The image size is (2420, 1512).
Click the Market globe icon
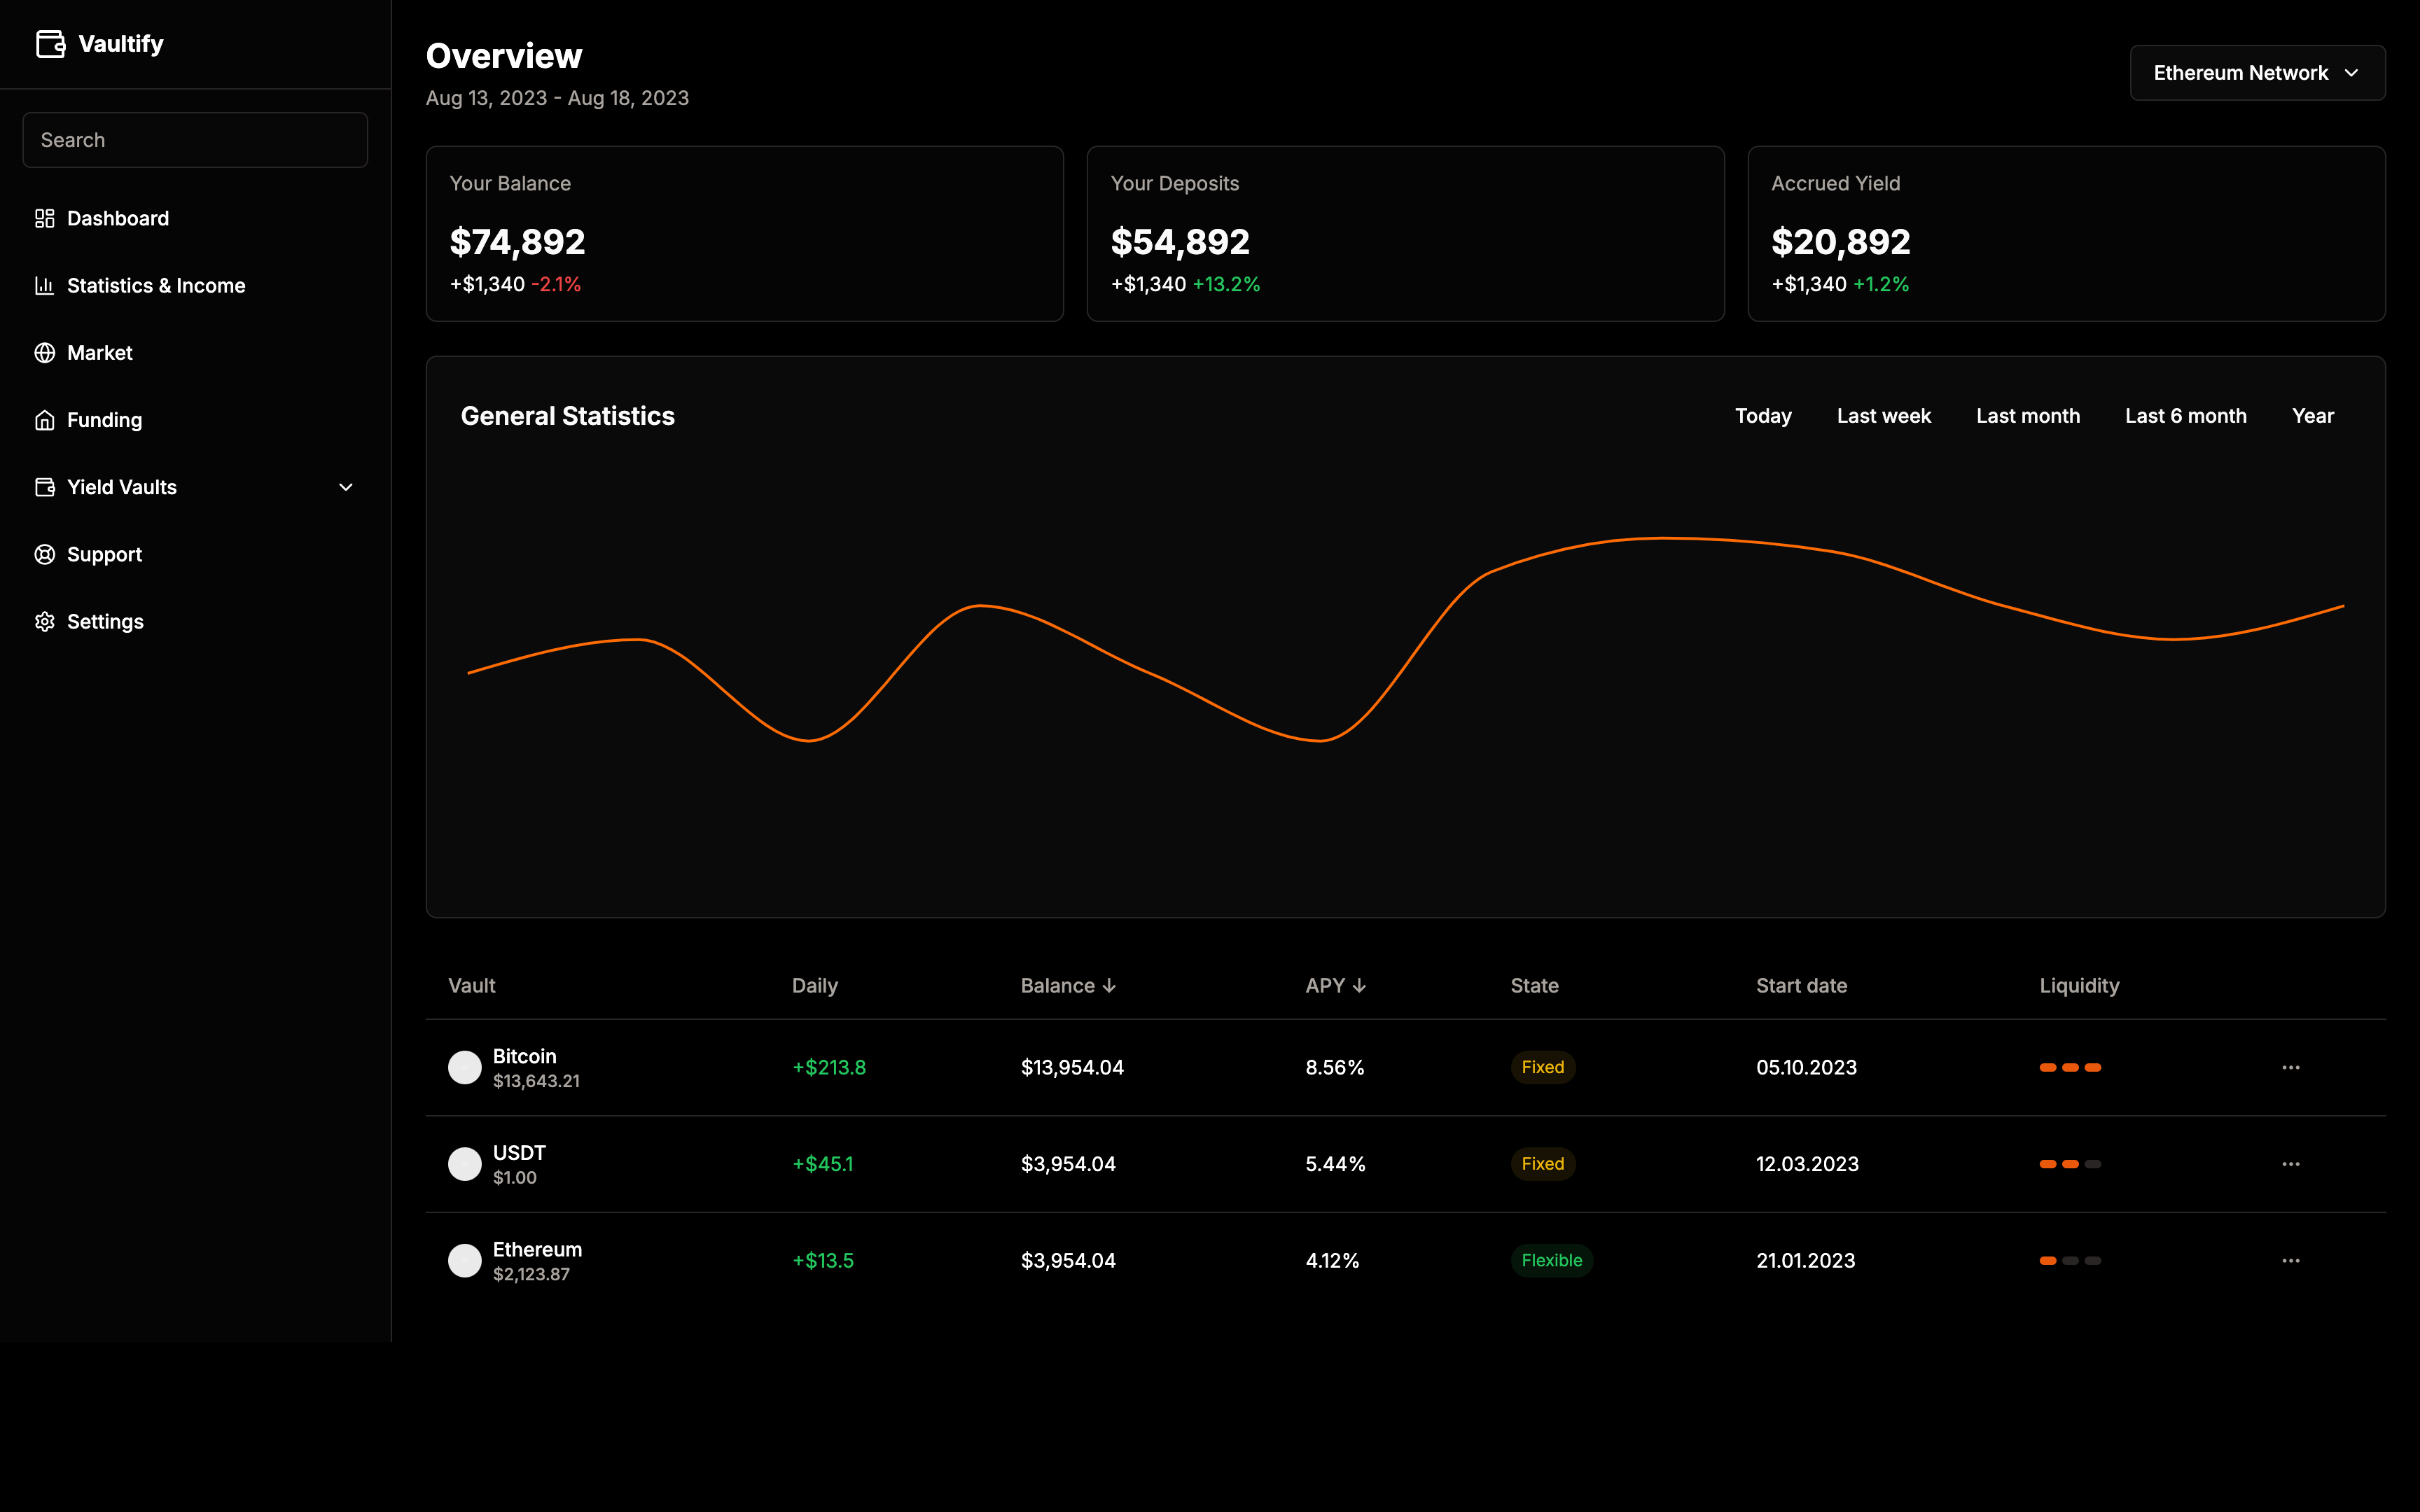[45, 352]
